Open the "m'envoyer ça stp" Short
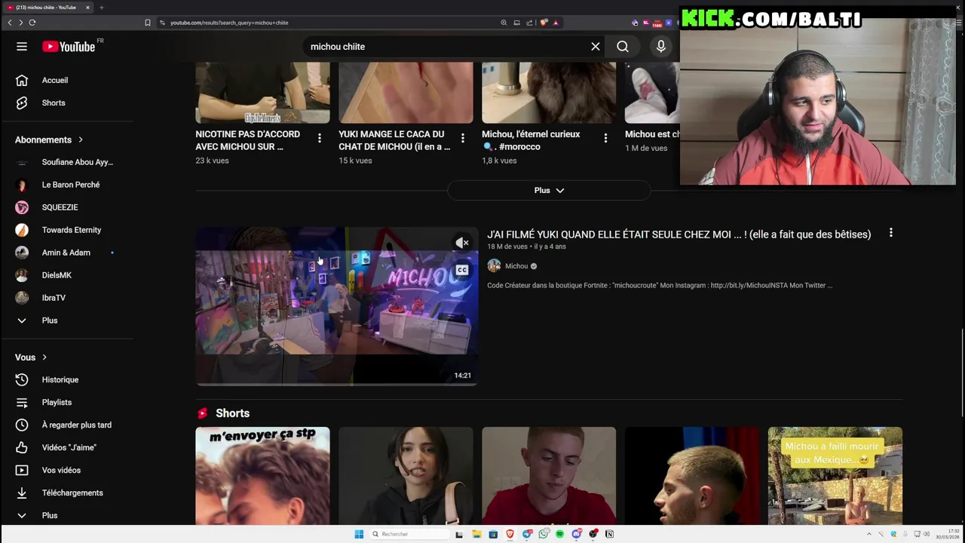This screenshot has width=965, height=543. [262, 475]
